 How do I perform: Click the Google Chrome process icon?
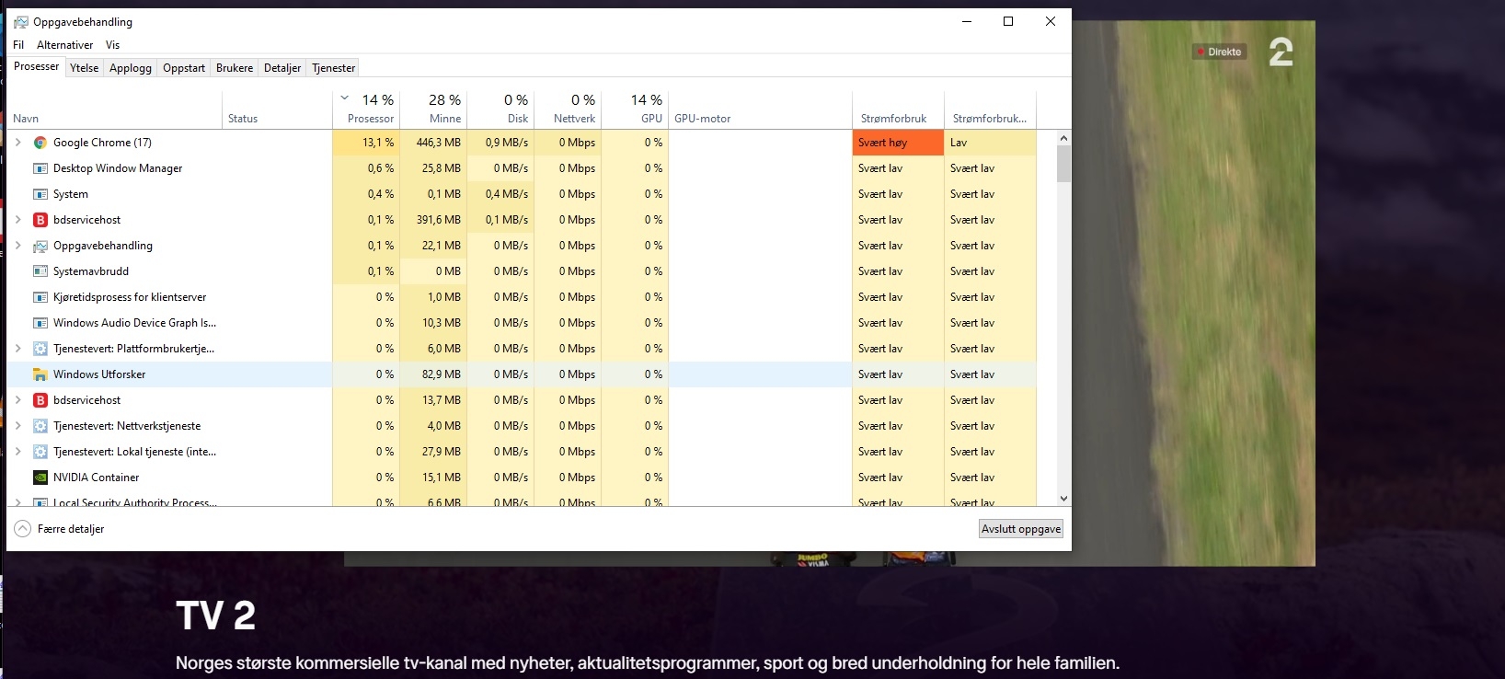[x=40, y=143]
